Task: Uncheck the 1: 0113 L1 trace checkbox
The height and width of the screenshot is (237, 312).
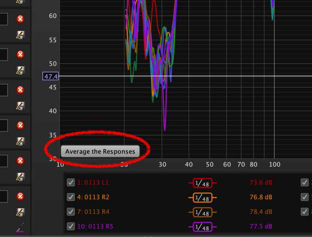Action: click(x=71, y=182)
